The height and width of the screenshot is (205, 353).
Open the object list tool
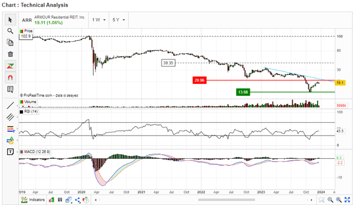tap(10, 89)
